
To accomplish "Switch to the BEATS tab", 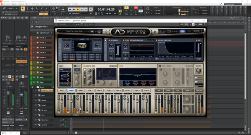I will [196, 31].
